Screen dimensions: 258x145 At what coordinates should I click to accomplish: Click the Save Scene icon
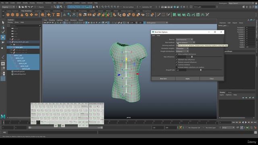tap(26, 7)
